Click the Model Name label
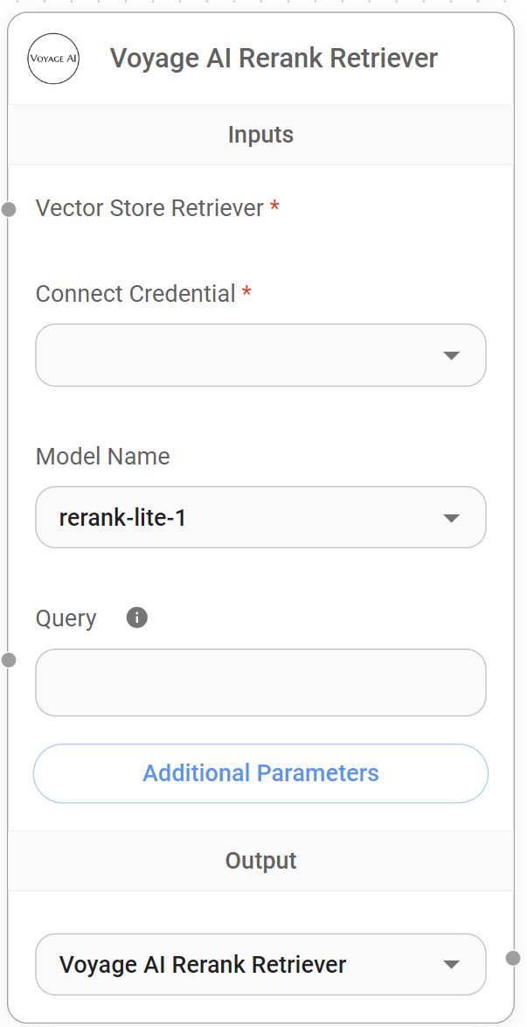 tap(103, 457)
